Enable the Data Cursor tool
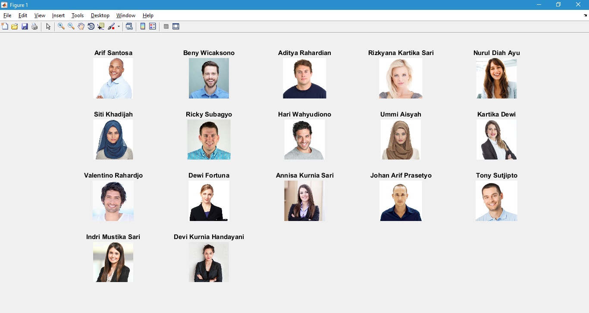Screen dimensions: 589x313 (x=101, y=27)
